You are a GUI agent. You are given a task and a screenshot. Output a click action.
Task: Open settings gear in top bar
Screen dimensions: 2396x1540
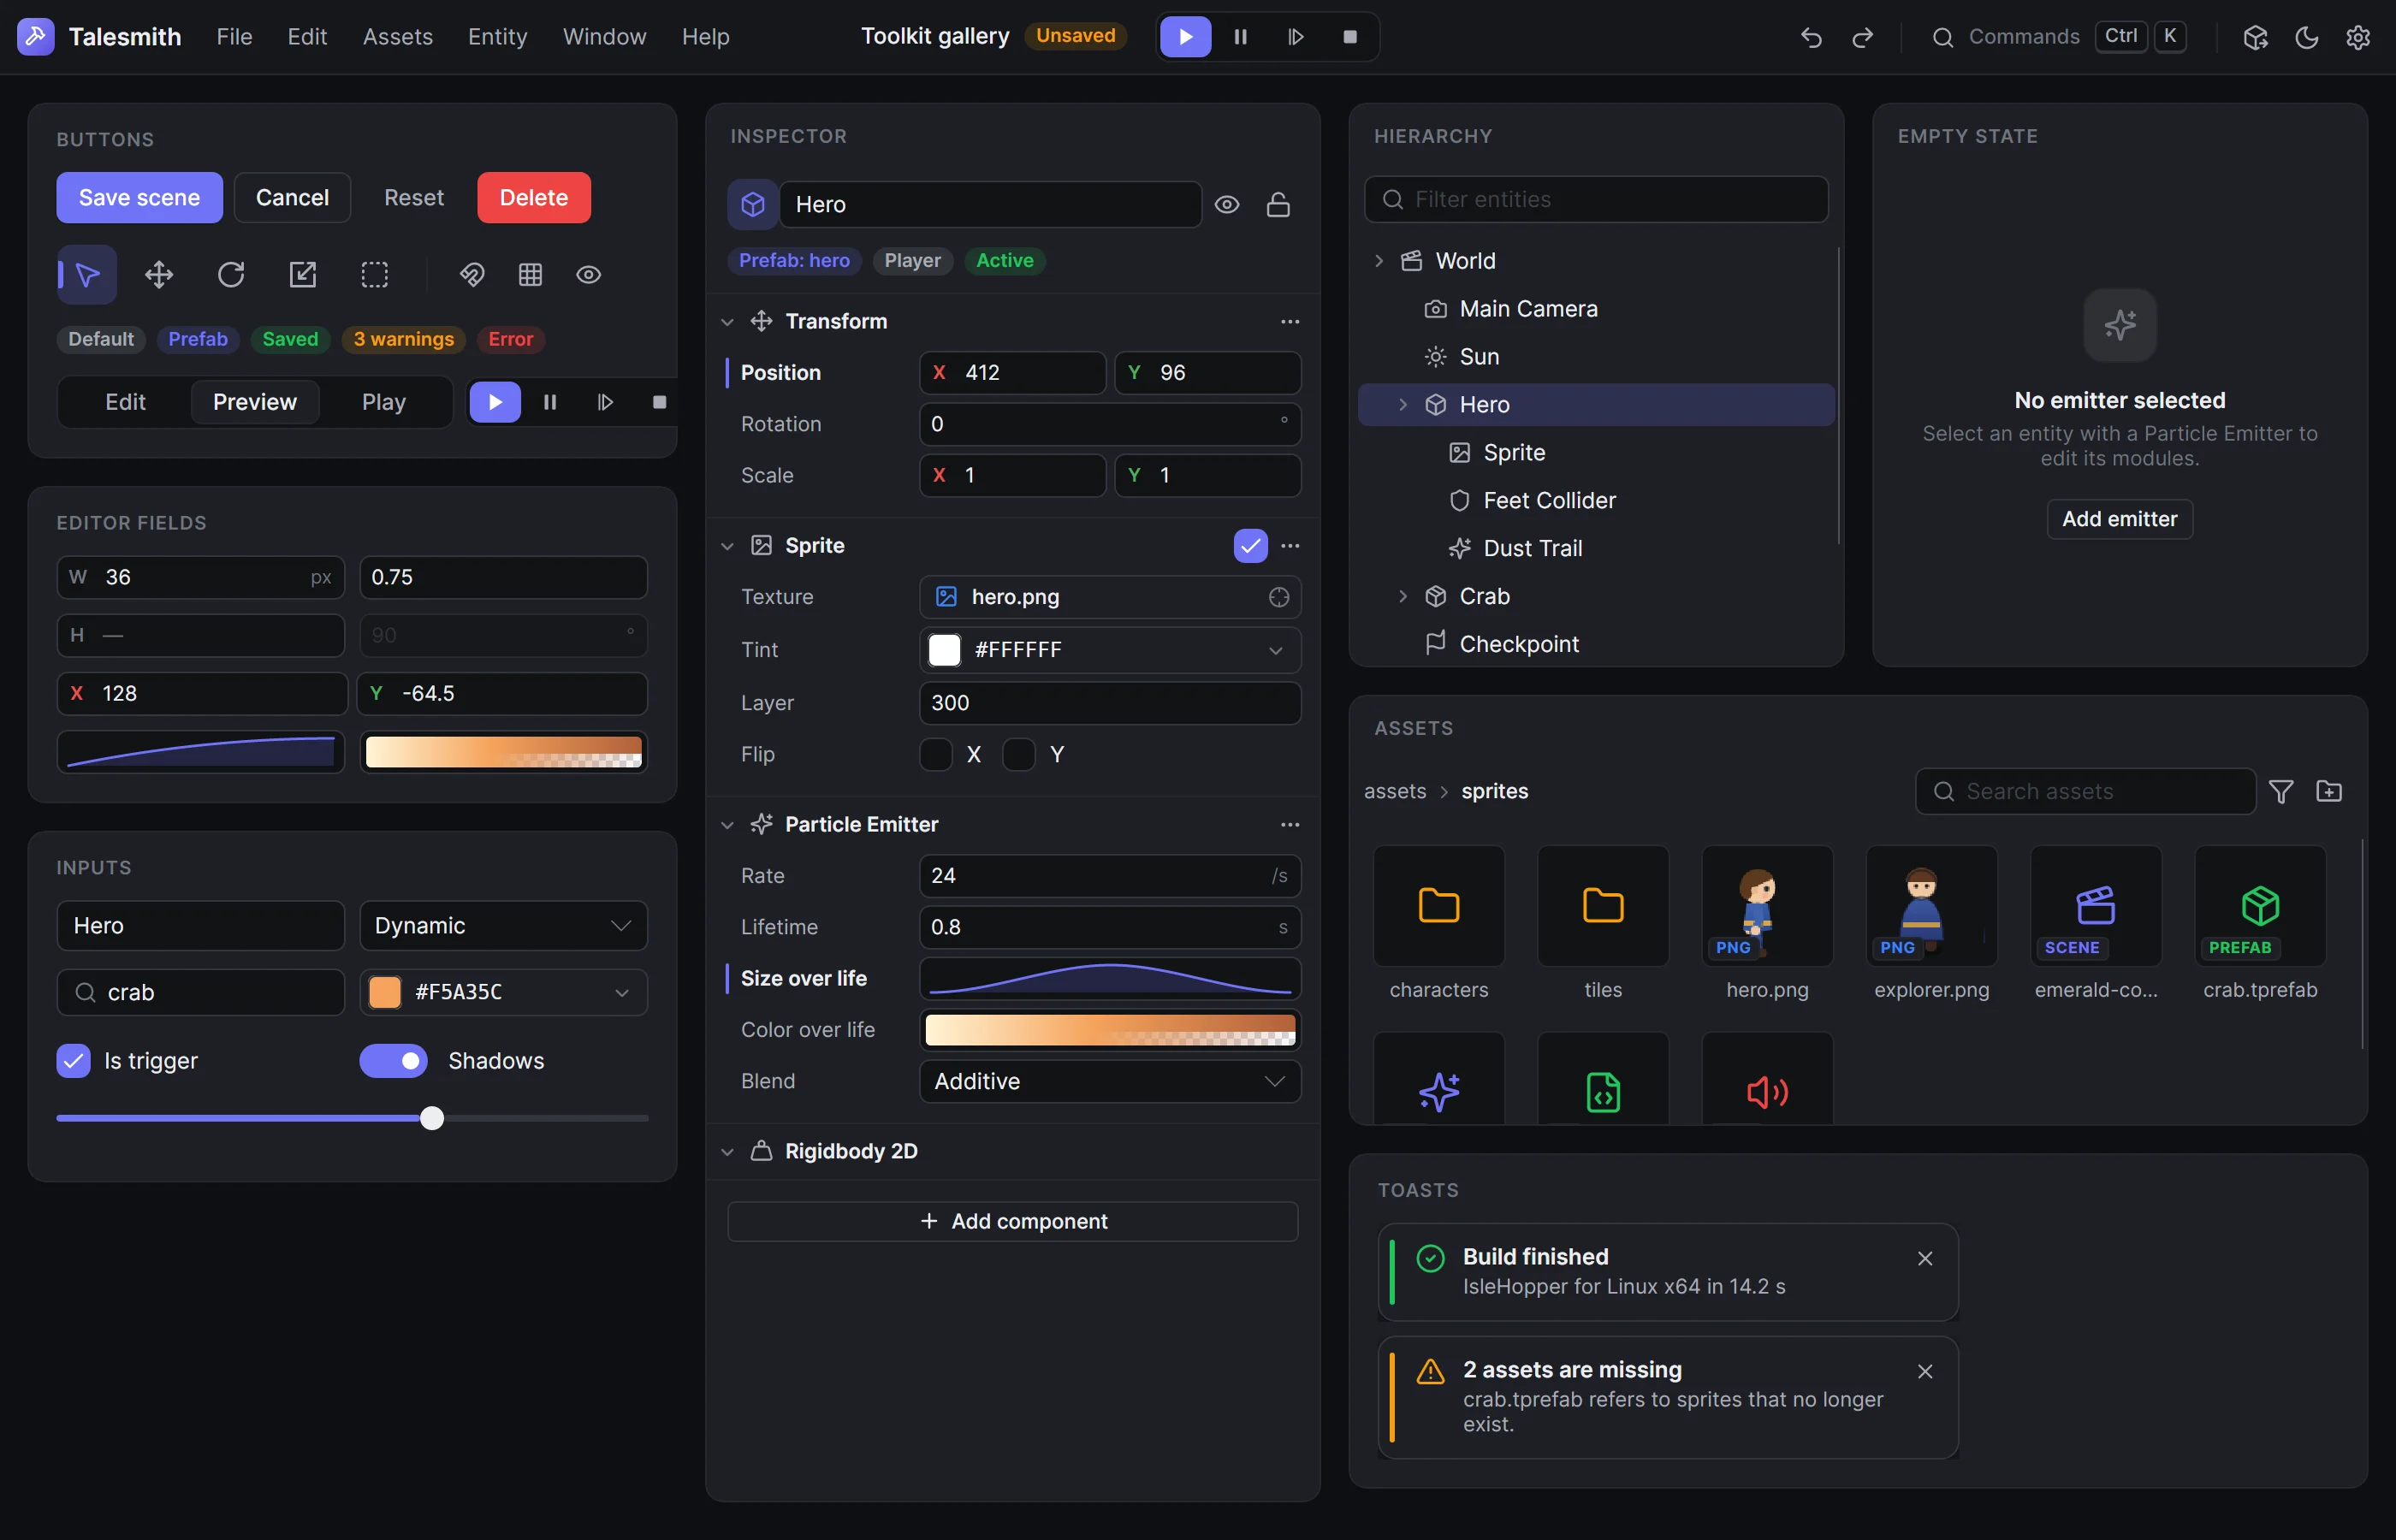coord(2358,37)
